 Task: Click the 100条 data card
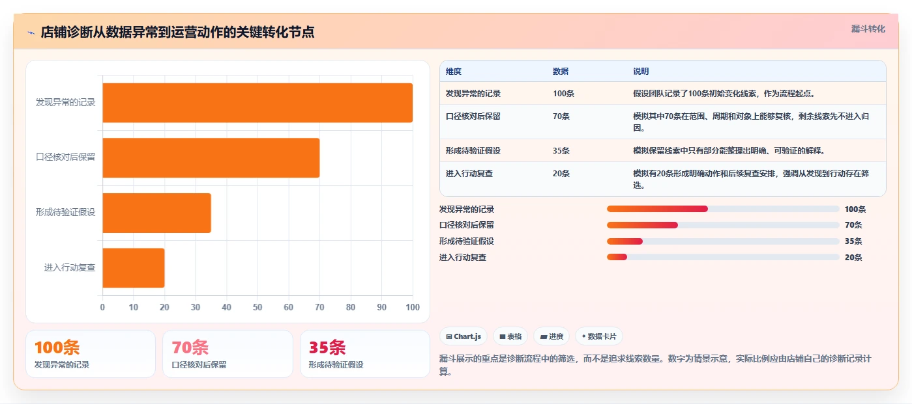click(x=91, y=354)
